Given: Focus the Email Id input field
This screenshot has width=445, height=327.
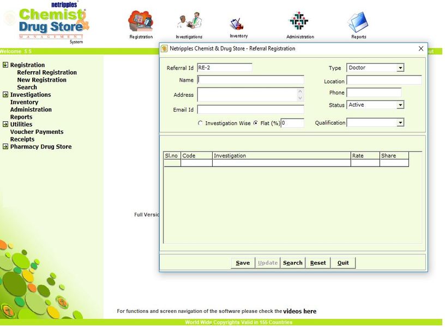Looking at the screenshot, I should [251, 109].
